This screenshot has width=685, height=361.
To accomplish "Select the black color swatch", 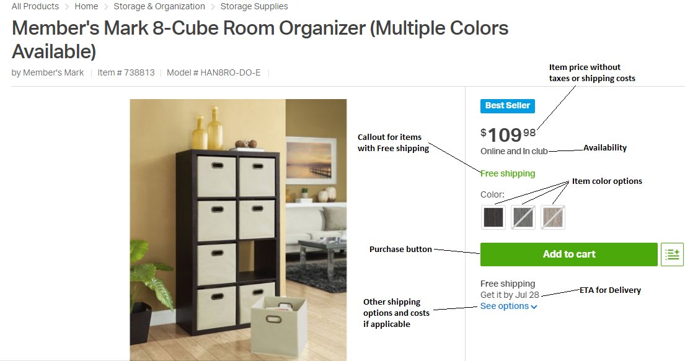I will click(493, 217).
